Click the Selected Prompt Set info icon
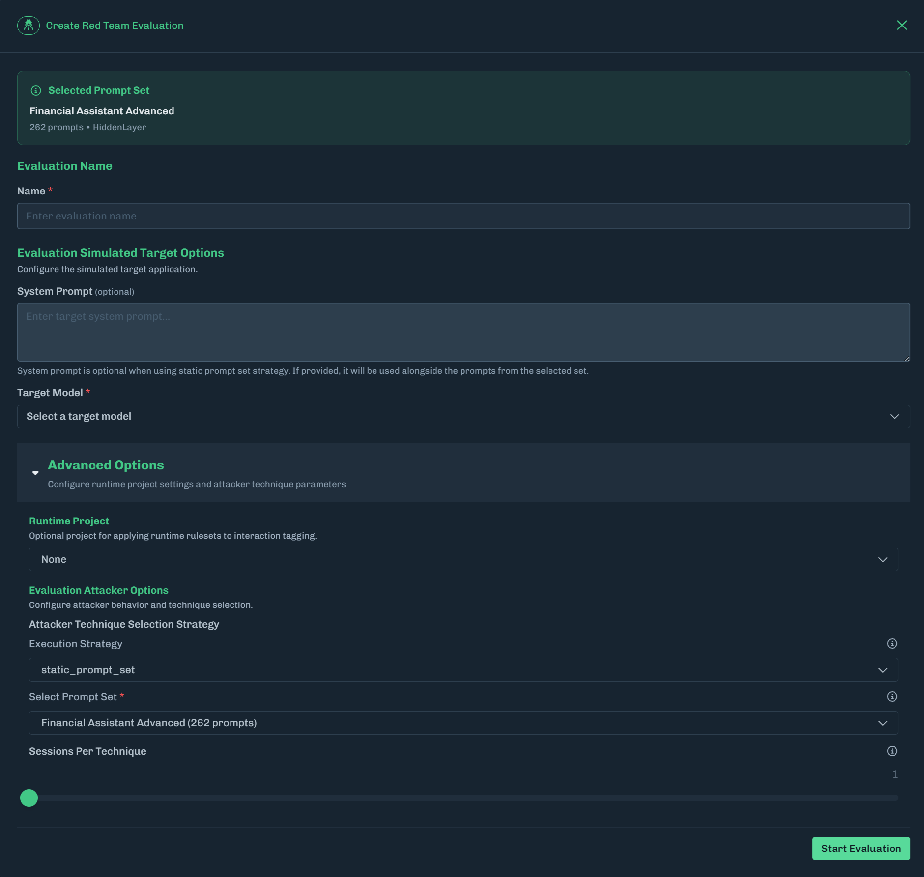The width and height of the screenshot is (924, 877). (36, 90)
